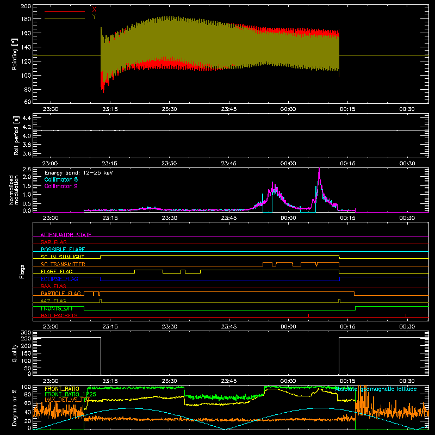435x435 pixels.
Task: Click the "00:15" tick under the Flags plot
Action: tap(347, 327)
